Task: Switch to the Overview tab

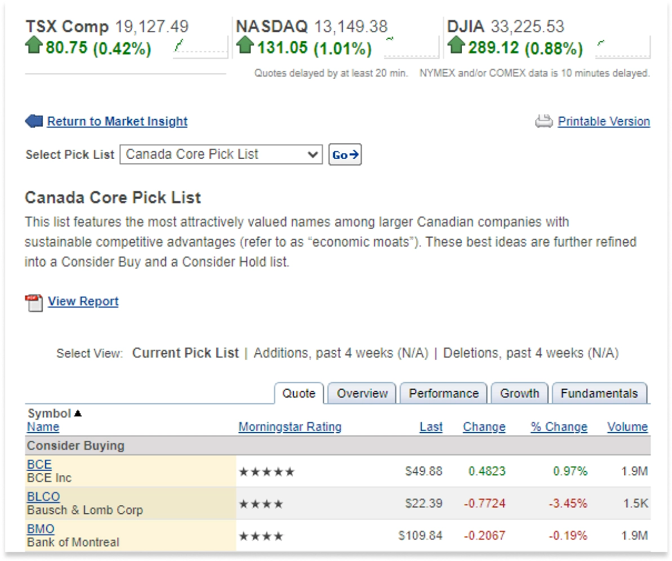Action: (362, 393)
